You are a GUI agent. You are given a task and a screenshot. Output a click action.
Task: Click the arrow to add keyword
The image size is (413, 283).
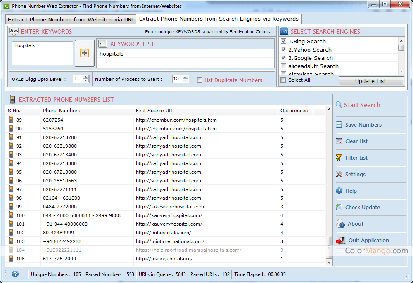coord(84,53)
